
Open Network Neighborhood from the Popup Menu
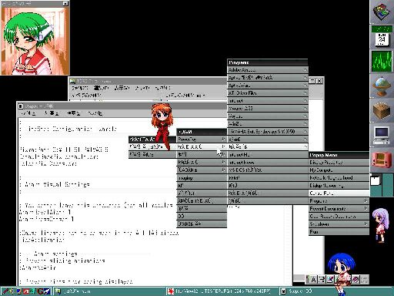tap(339, 177)
